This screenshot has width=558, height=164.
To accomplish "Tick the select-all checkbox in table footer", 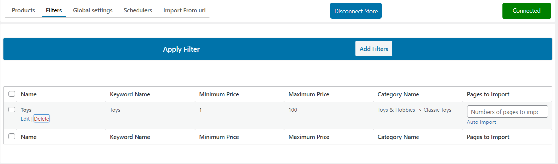I will click(12, 136).
